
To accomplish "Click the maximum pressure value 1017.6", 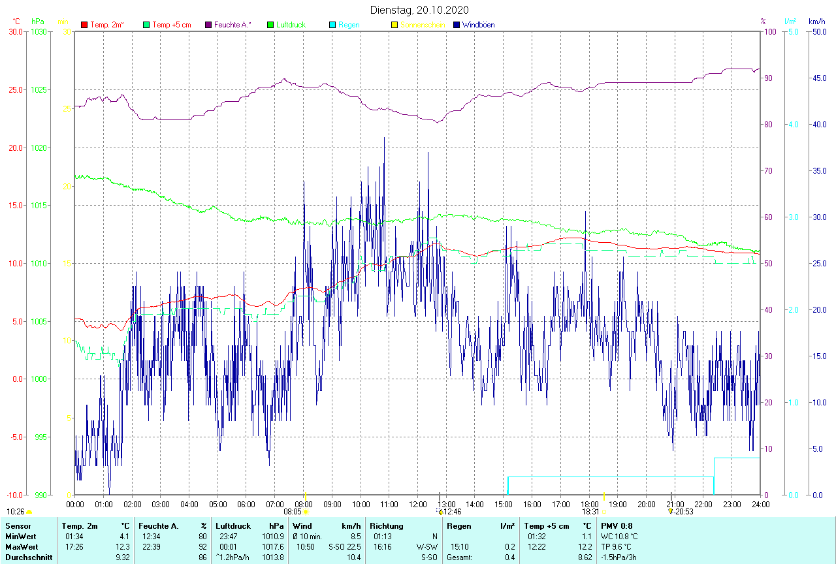I will 272,547.
